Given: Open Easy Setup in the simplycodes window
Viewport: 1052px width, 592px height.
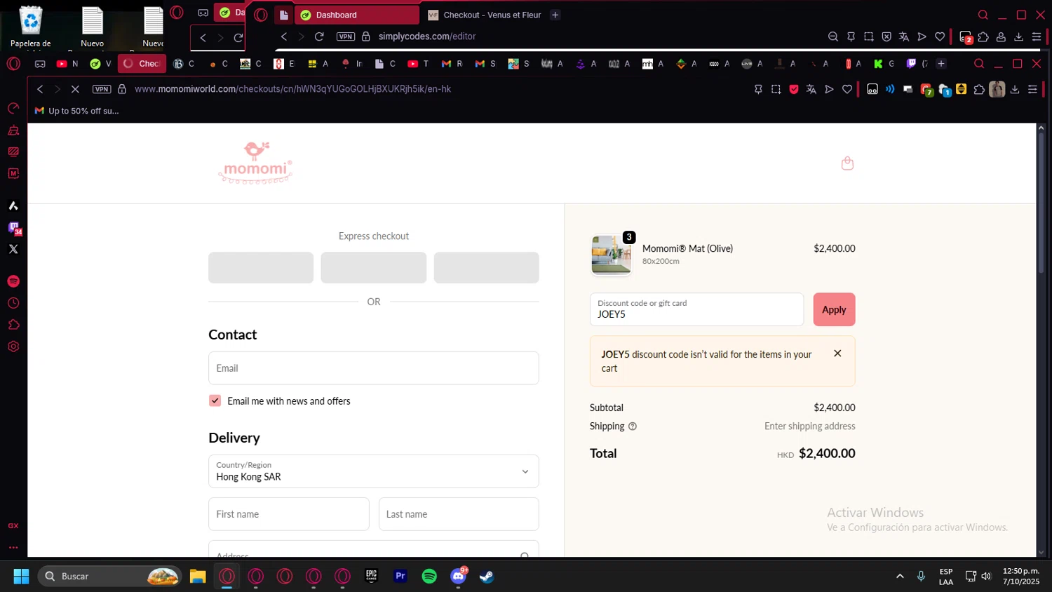Looking at the screenshot, I should click(x=1037, y=36).
